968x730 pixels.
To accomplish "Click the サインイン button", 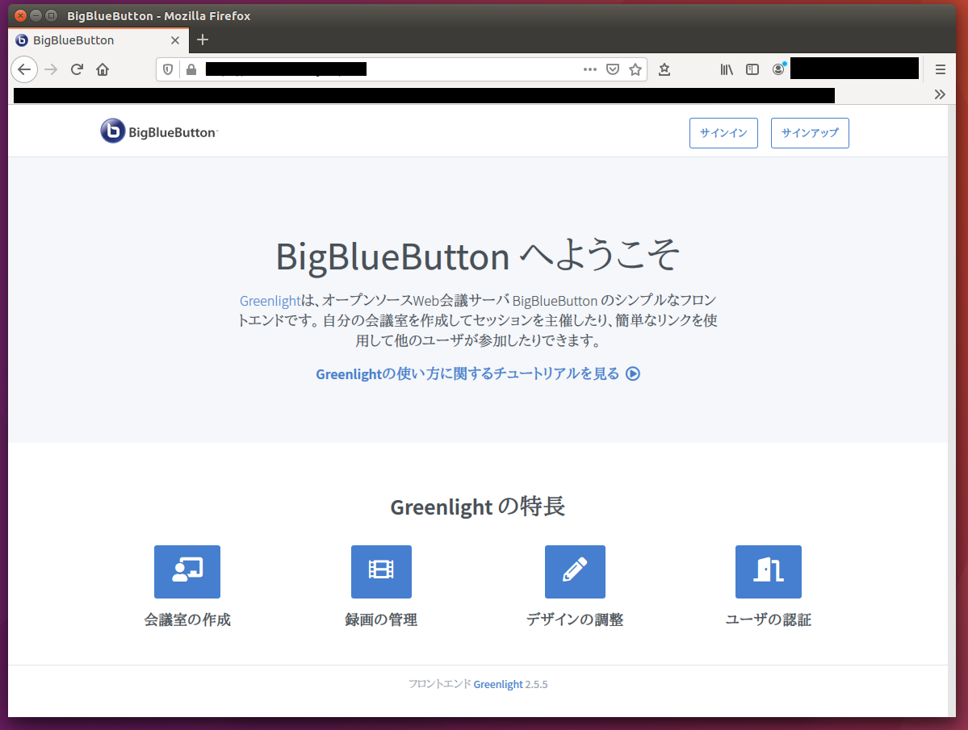I will pos(723,133).
